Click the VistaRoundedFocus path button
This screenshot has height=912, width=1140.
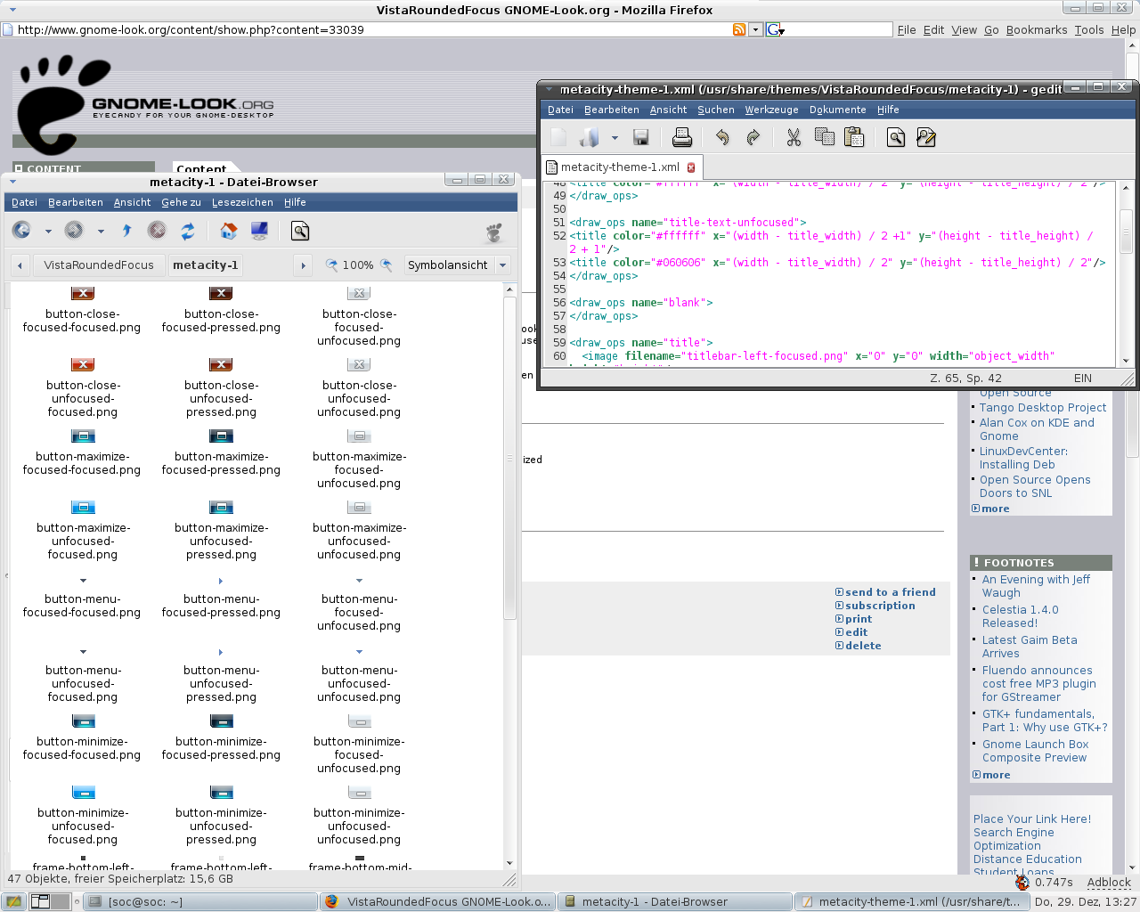point(99,265)
